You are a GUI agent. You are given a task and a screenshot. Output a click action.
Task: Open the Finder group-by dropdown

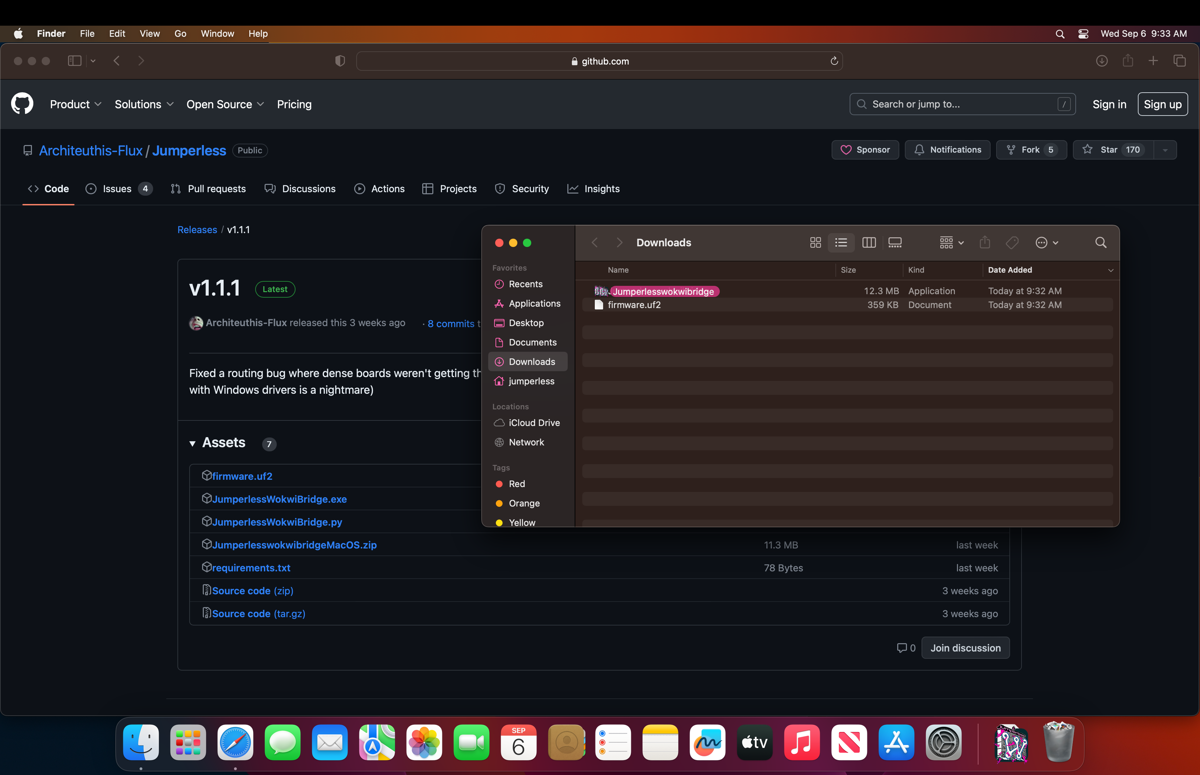pos(951,242)
